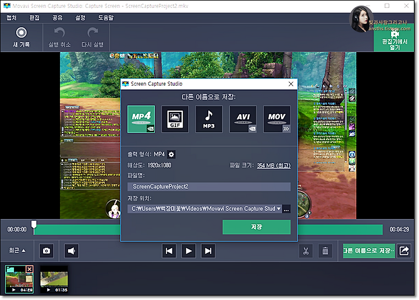
Task: Click resolution value 1920x1080
Action: tap(159, 165)
